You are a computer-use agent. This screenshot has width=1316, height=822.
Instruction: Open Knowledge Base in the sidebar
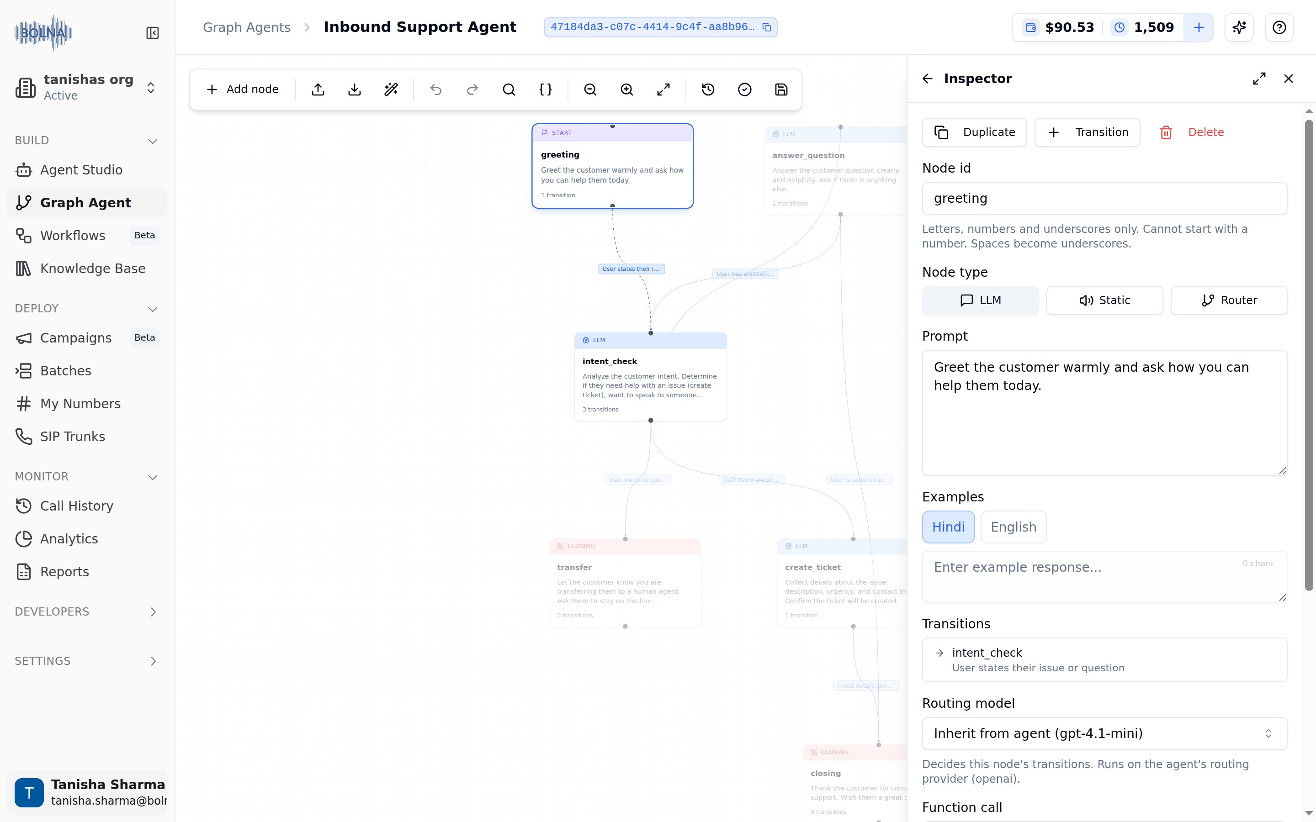coord(87,269)
